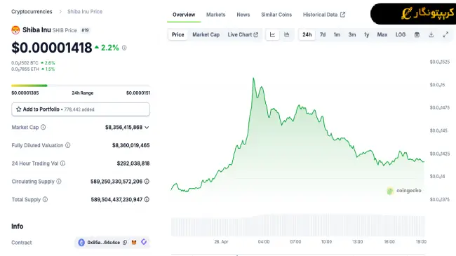Open the Markets tab
The width and height of the screenshot is (456, 256).
(x=216, y=15)
